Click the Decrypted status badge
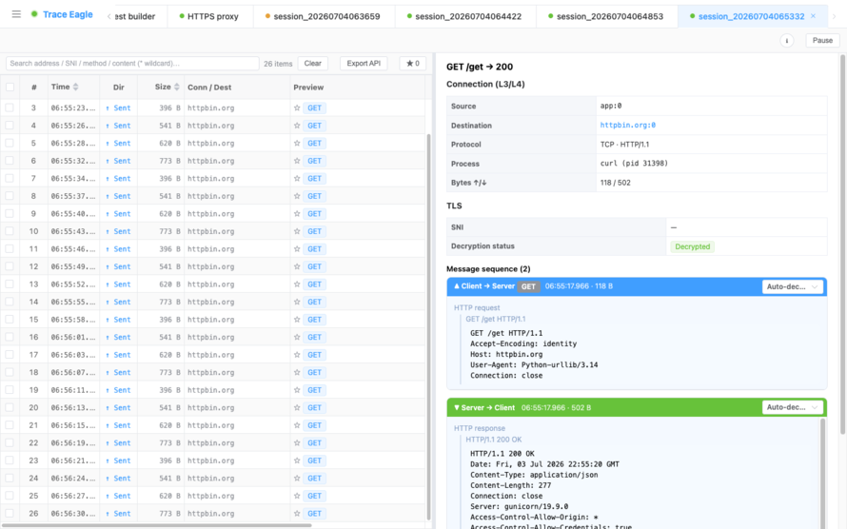The width and height of the screenshot is (847, 529). (x=692, y=246)
